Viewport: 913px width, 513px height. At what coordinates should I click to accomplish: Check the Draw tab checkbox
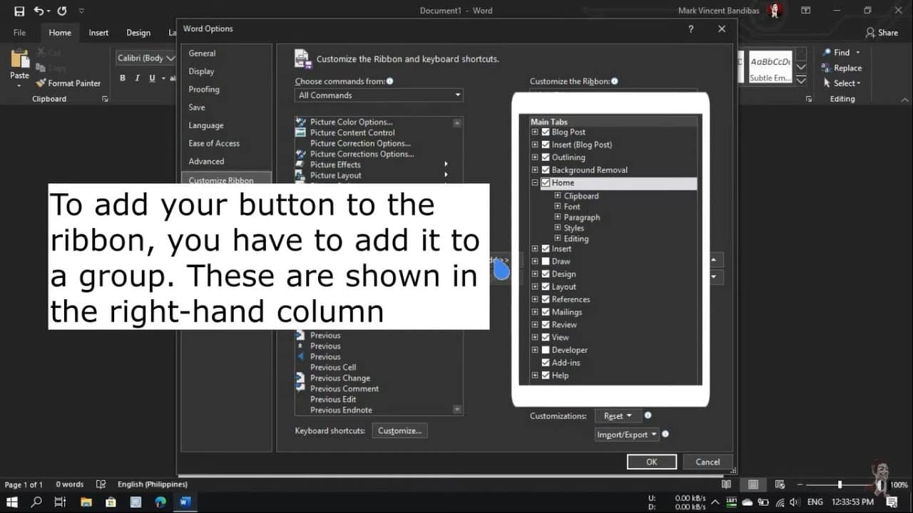pyautogui.click(x=546, y=261)
